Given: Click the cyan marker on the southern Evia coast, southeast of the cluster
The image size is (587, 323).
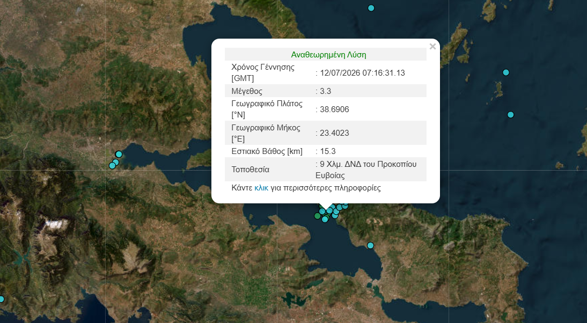Looking at the screenshot, I should (x=370, y=246).
